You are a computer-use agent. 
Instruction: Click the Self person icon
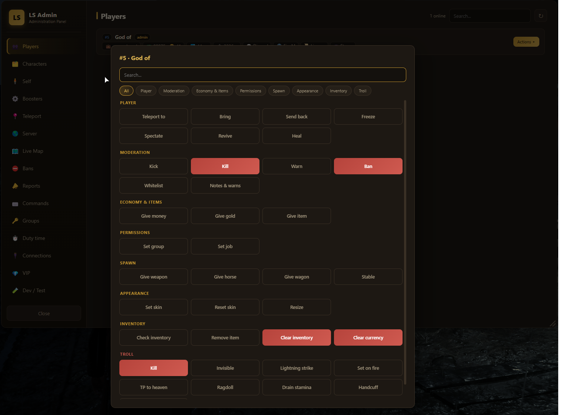(x=15, y=81)
